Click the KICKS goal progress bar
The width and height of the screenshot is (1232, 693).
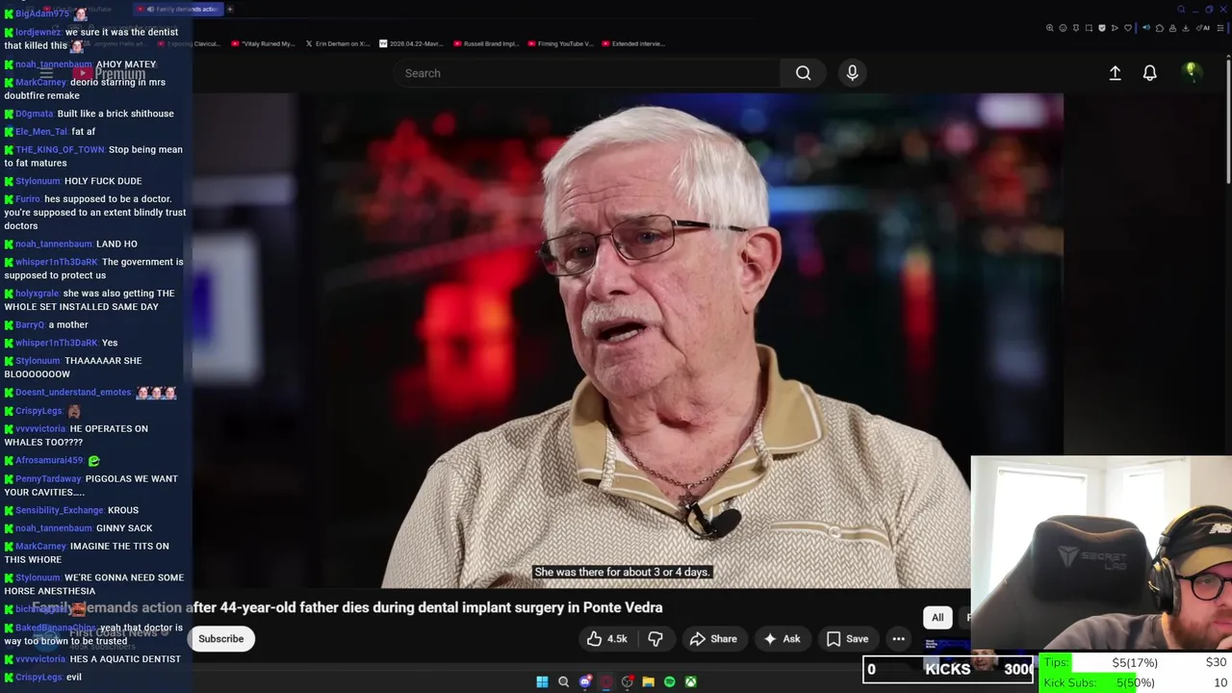point(948,669)
